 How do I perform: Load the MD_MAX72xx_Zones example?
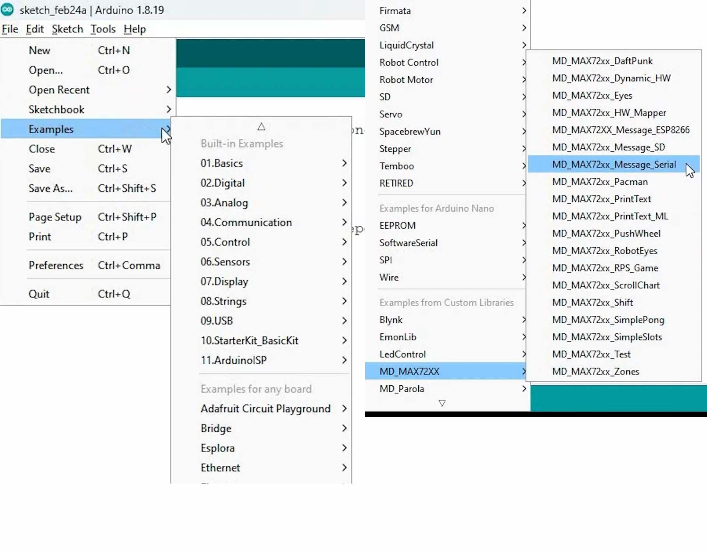[x=613, y=371]
